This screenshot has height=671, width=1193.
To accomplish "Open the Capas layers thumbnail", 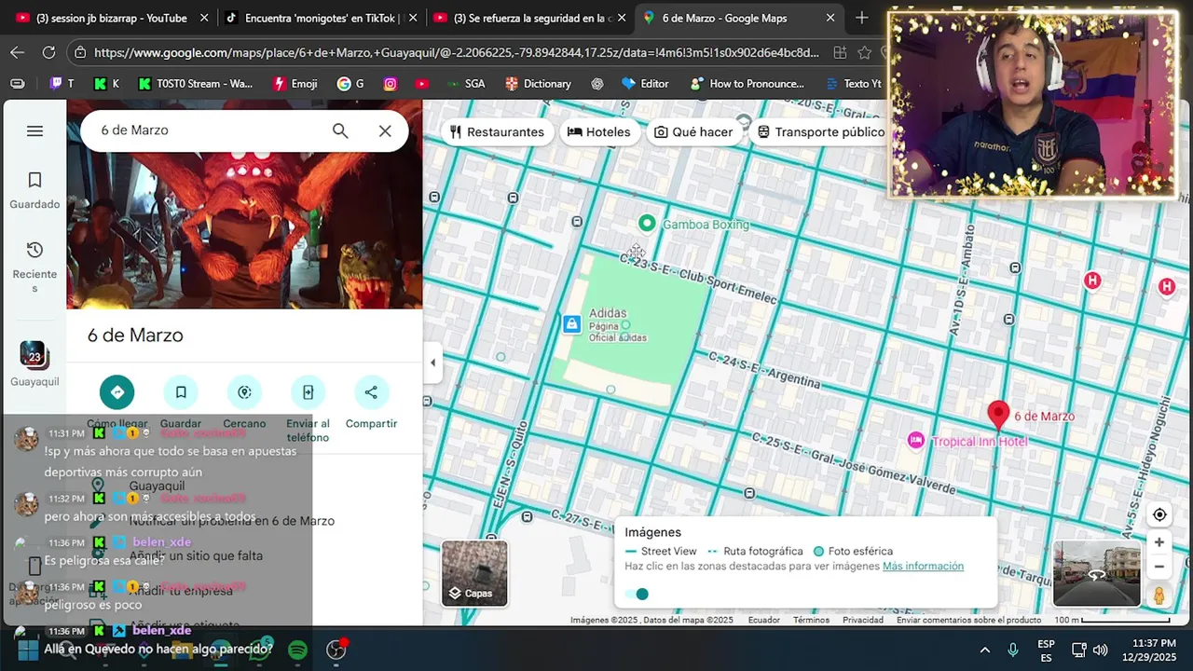I will pos(474,573).
